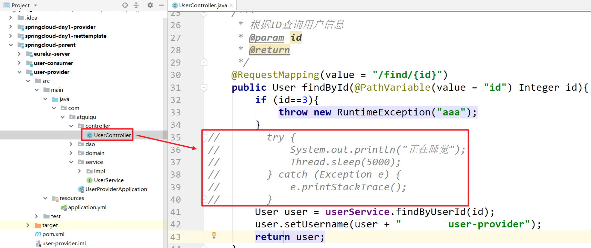Click the application.yml file icon
Image resolution: width=591 pixels, height=248 pixels.
point(64,207)
